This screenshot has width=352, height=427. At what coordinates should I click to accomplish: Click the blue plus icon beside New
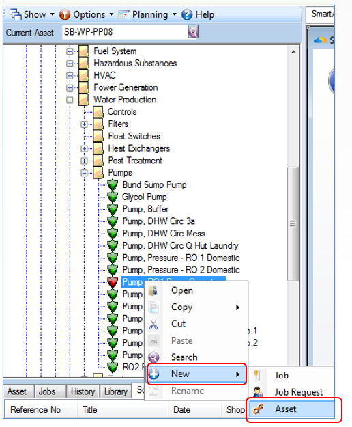[x=154, y=374]
